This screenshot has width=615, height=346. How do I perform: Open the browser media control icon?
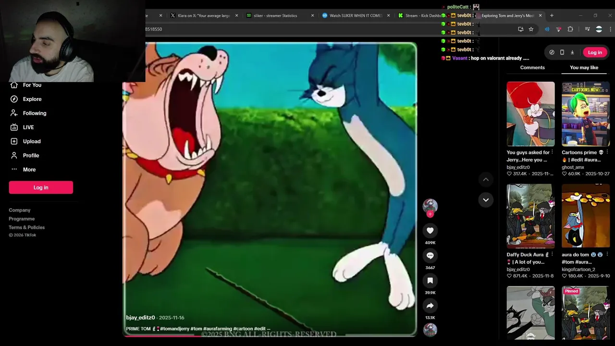(x=587, y=29)
